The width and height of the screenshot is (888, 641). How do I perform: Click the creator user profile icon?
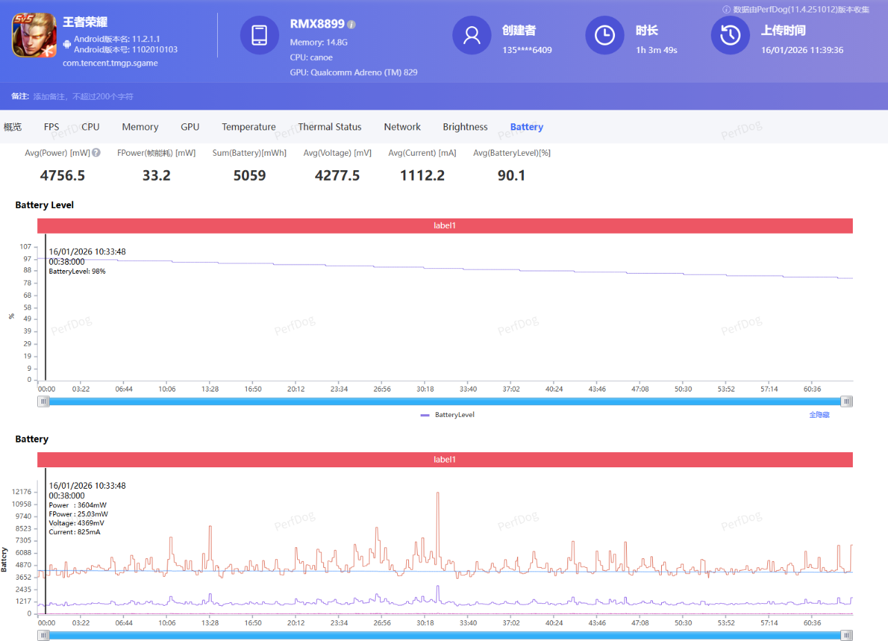472,34
